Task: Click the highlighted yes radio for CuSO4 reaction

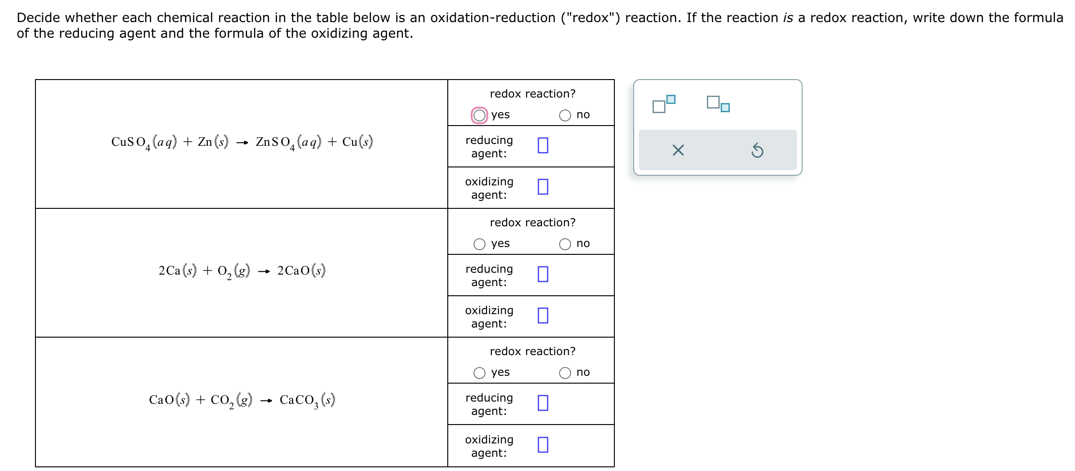Action: [x=479, y=115]
